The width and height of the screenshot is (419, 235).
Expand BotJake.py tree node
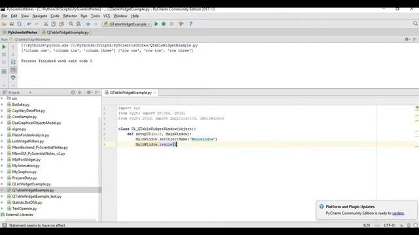point(2,104)
